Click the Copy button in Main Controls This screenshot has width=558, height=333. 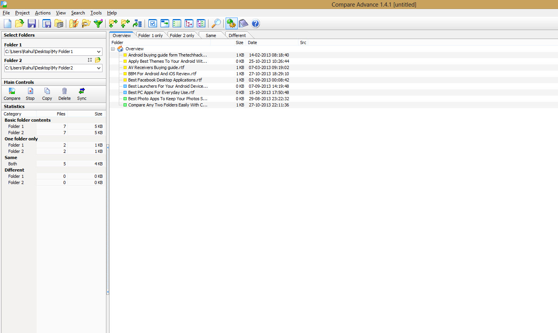coord(47,94)
